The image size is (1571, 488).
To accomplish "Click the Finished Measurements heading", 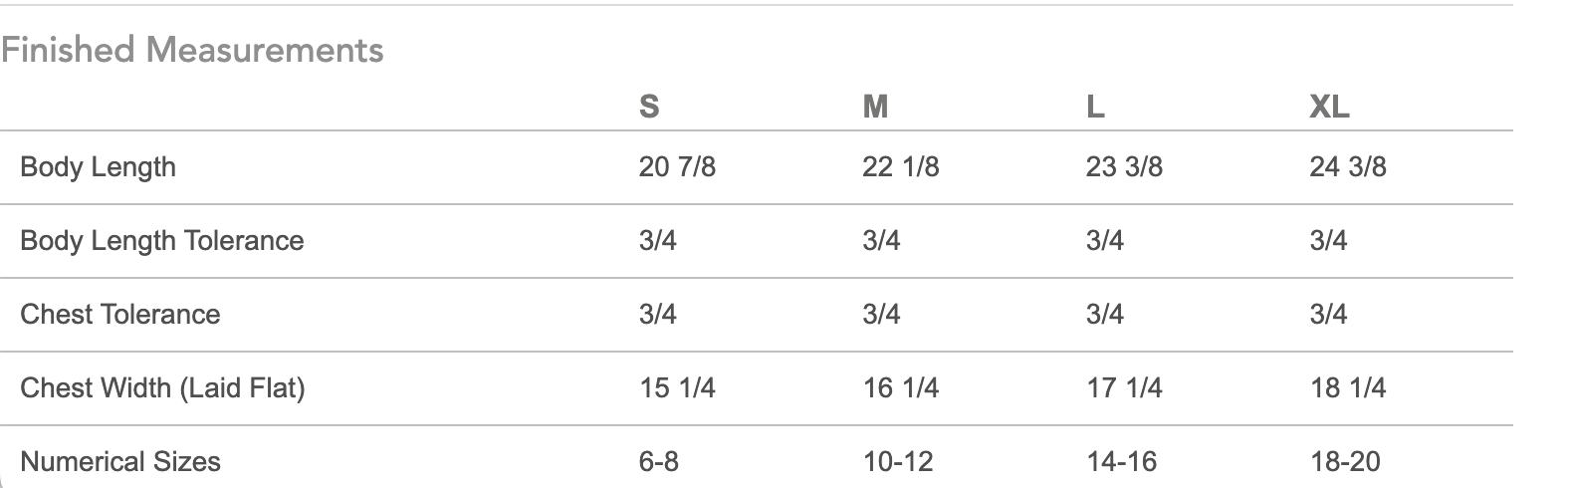I will point(192,50).
